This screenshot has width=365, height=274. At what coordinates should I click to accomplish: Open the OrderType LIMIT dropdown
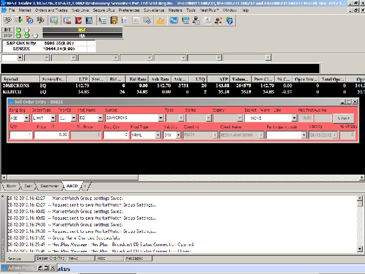[x=53, y=118]
